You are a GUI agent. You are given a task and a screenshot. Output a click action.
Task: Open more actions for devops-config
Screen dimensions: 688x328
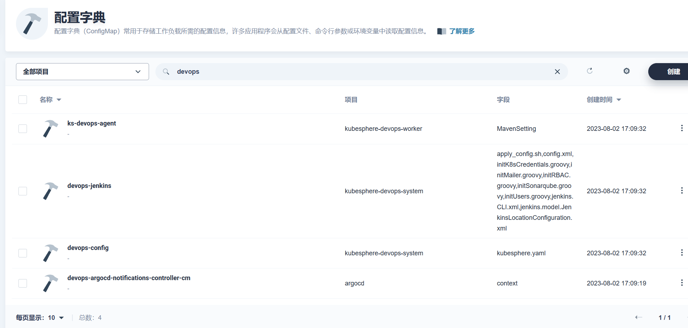(x=682, y=252)
